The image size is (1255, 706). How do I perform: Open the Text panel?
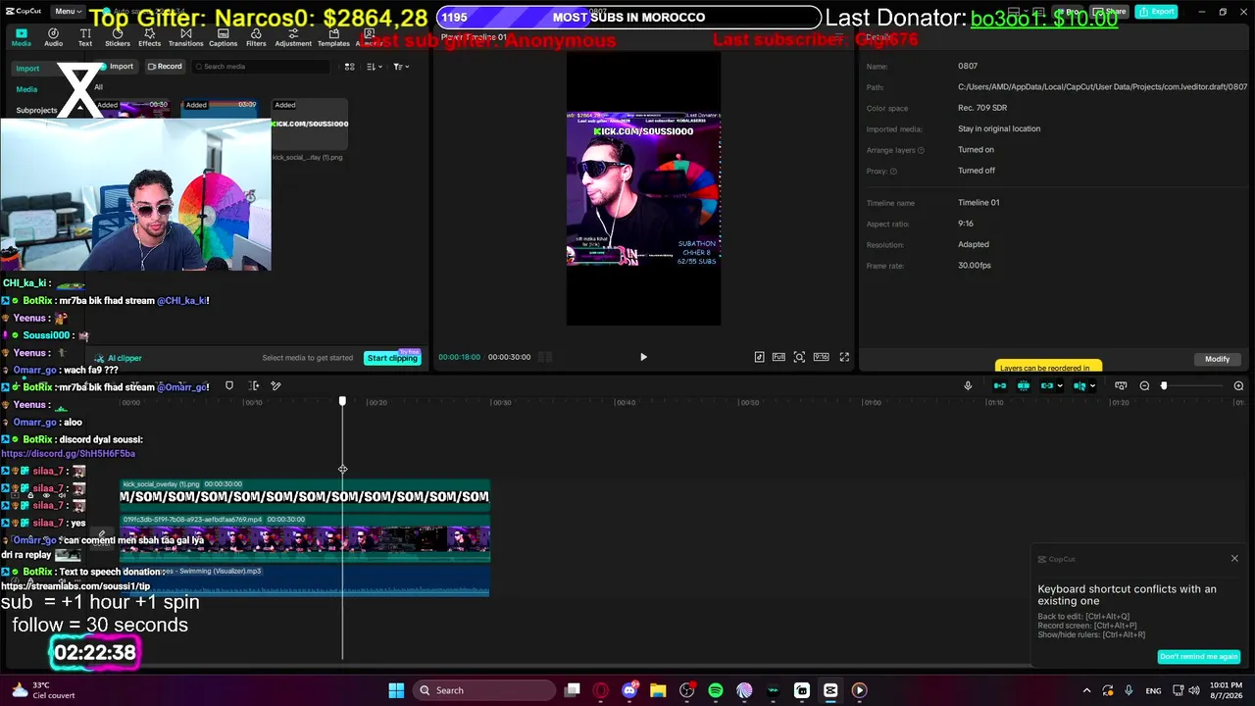(85, 37)
